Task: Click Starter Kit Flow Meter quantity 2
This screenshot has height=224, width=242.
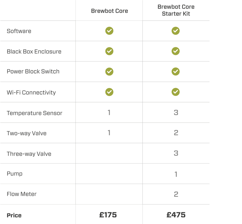Action: [x=176, y=194]
